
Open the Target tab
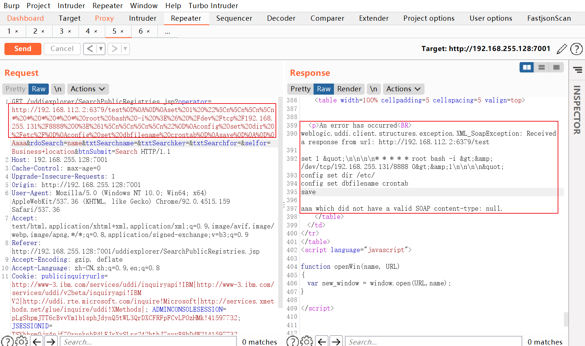pyautogui.click(x=70, y=18)
